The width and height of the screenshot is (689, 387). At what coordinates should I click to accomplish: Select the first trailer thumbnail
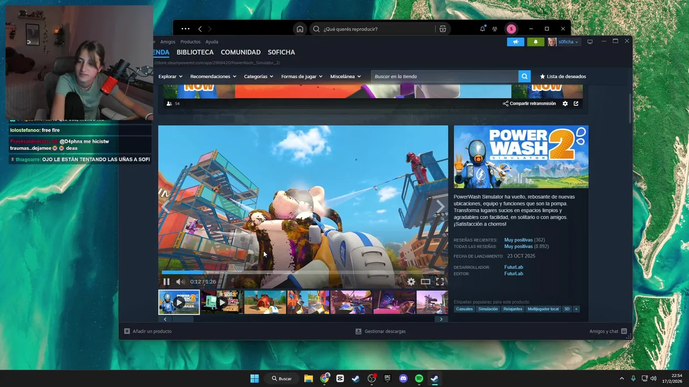click(x=179, y=302)
